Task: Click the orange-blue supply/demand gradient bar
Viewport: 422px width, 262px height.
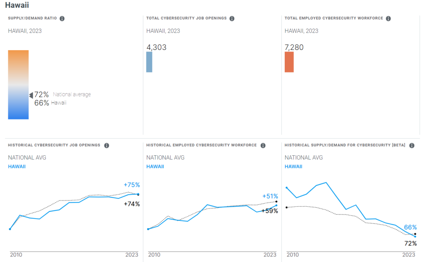Action: [18, 84]
